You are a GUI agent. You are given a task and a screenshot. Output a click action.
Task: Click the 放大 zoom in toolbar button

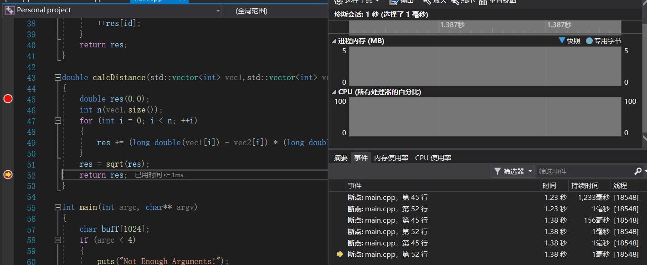(434, 2)
